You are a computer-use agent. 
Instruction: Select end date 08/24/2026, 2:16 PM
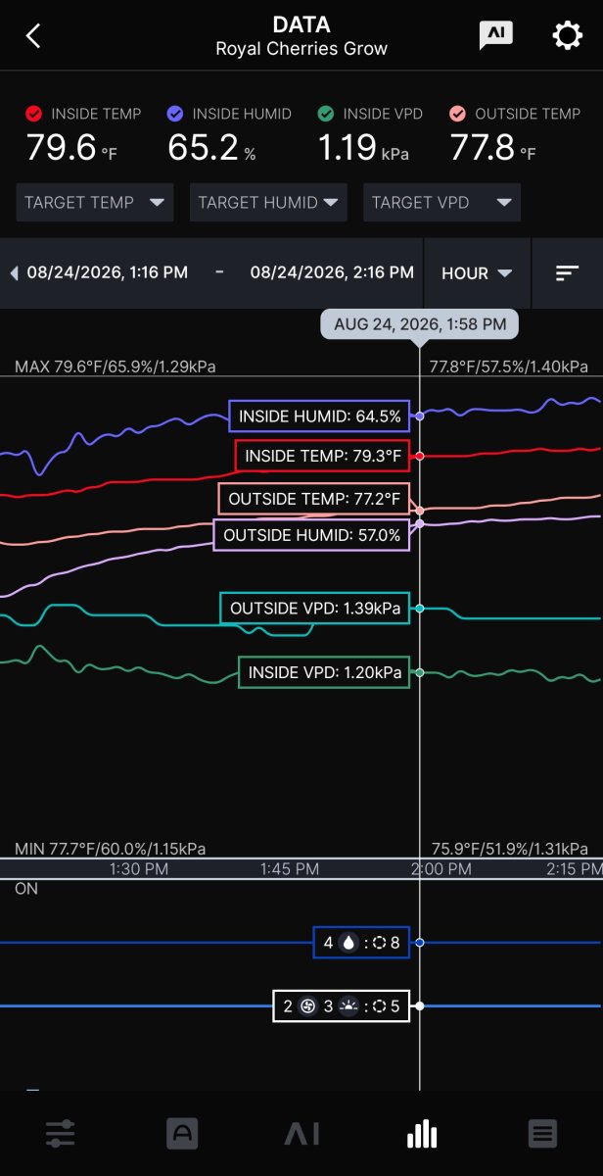[x=332, y=273]
